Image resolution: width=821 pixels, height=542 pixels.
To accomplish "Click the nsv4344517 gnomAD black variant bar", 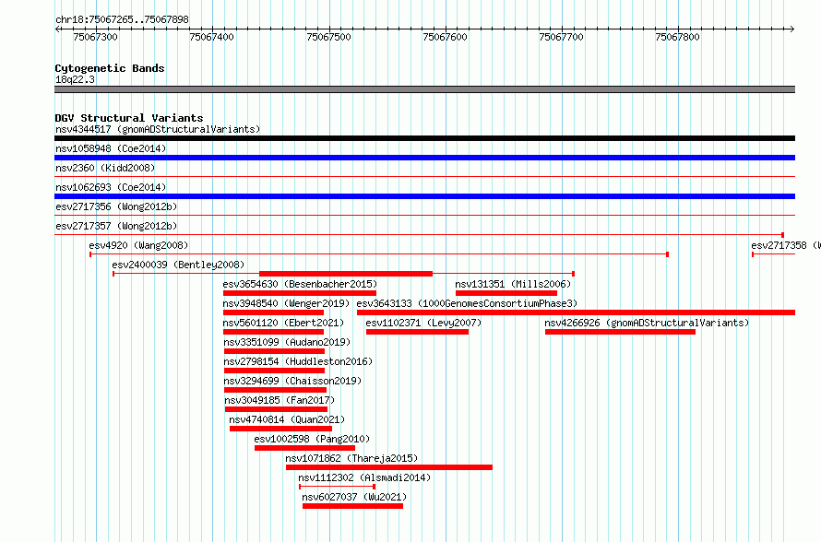I will point(424,138).
